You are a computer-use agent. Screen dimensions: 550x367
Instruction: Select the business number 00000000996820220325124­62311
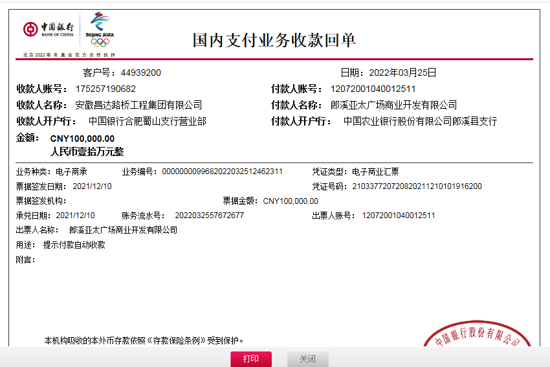click(x=222, y=172)
